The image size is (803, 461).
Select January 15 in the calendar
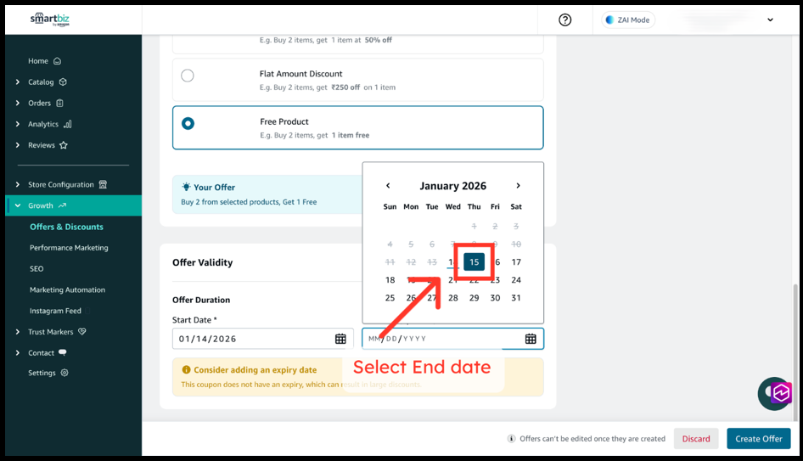(474, 261)
